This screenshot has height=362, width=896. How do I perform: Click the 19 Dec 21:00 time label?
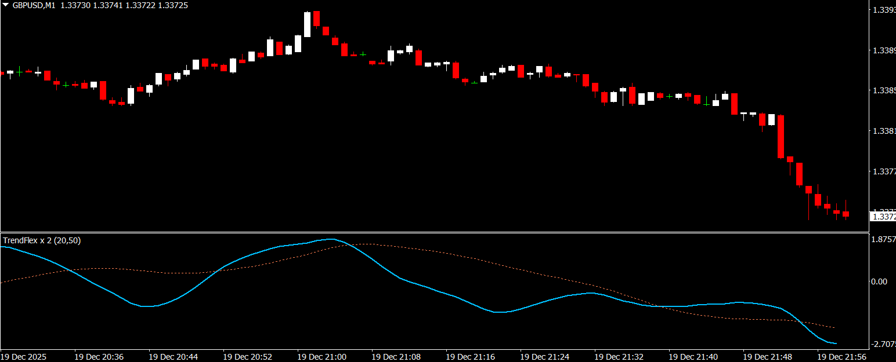321,357
